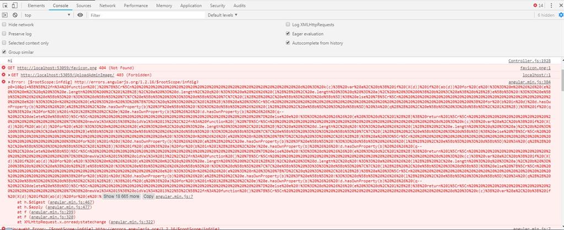Activate the inspect element picker icon
Screen dimensions: 564x230
5,5
